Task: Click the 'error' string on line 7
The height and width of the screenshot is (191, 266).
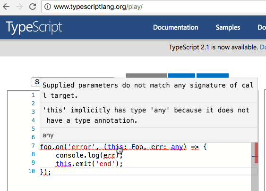Action: coord(81,147)
